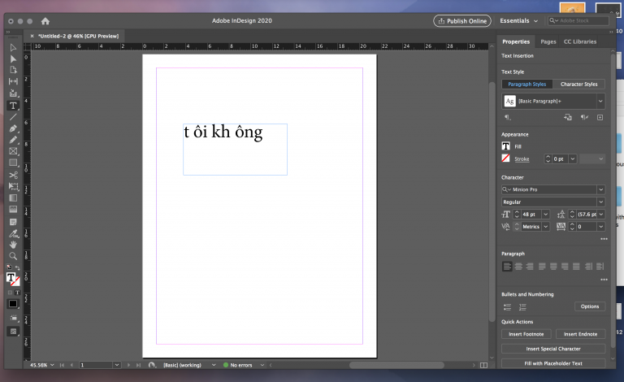Show more Character options ellipsis
Image resolution: width=624 pixels, height=382 pixels.
click(604, 239)
